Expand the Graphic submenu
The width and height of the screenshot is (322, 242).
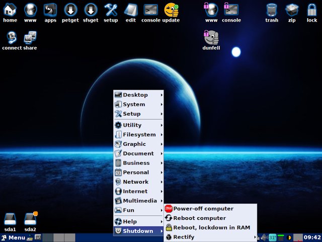tap(138, 144)
